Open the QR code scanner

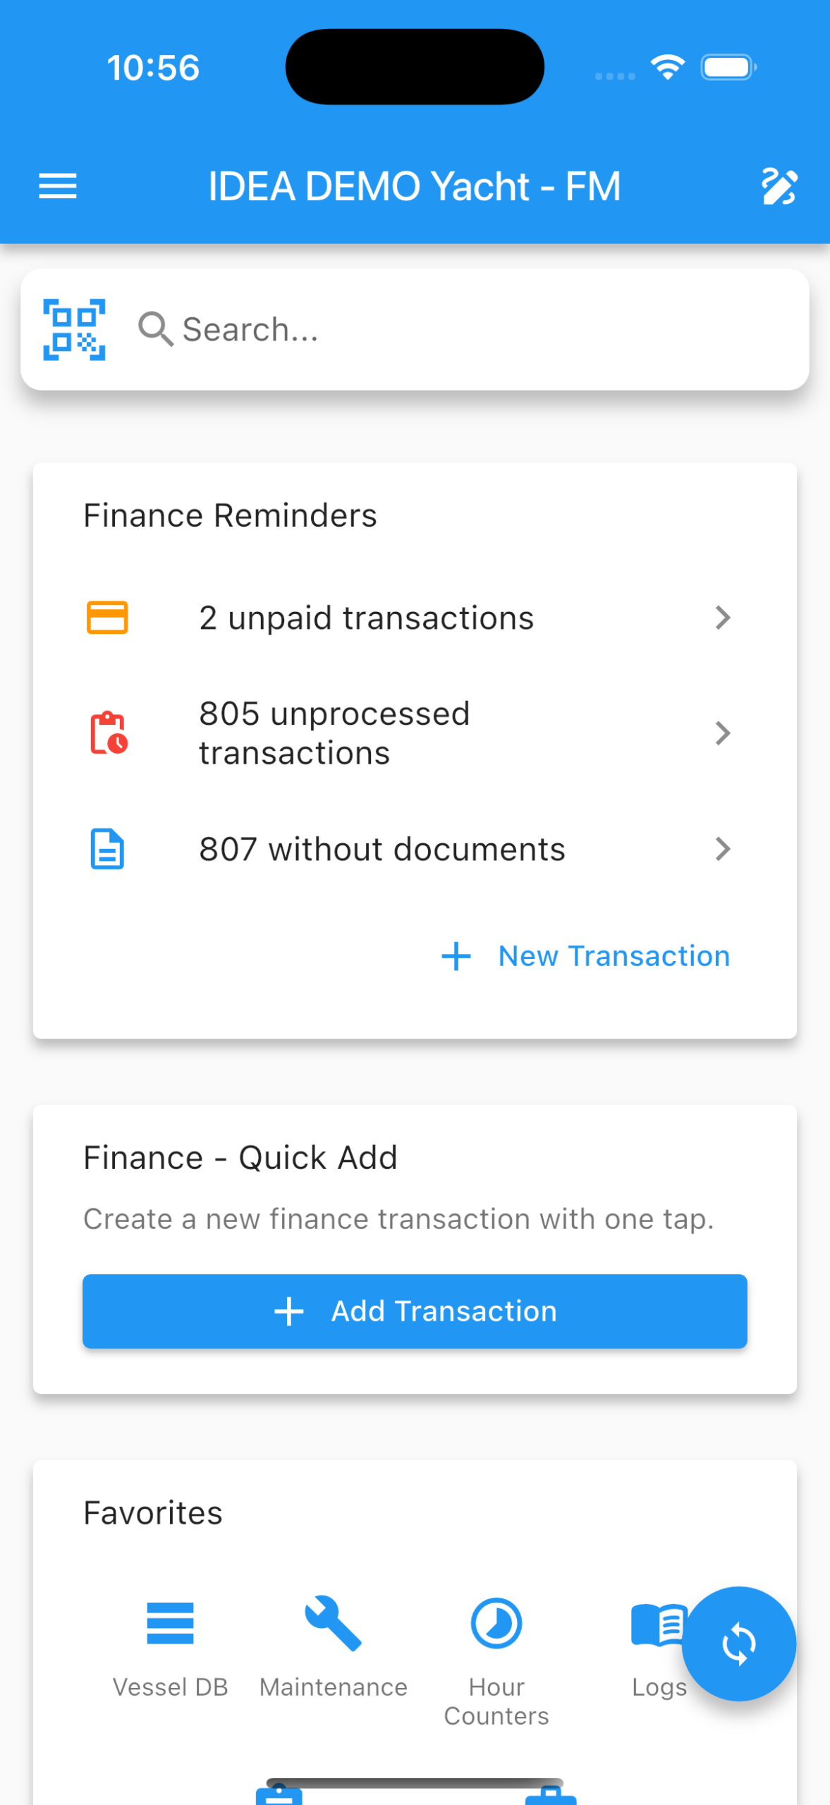click(74, 329)
